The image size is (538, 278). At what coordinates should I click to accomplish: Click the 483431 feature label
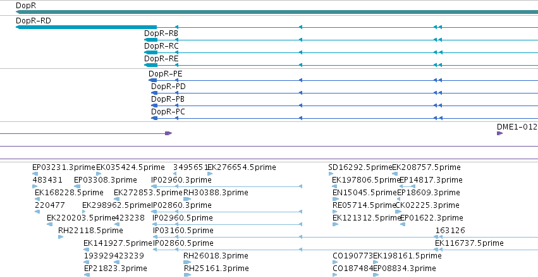click(47, 180)
